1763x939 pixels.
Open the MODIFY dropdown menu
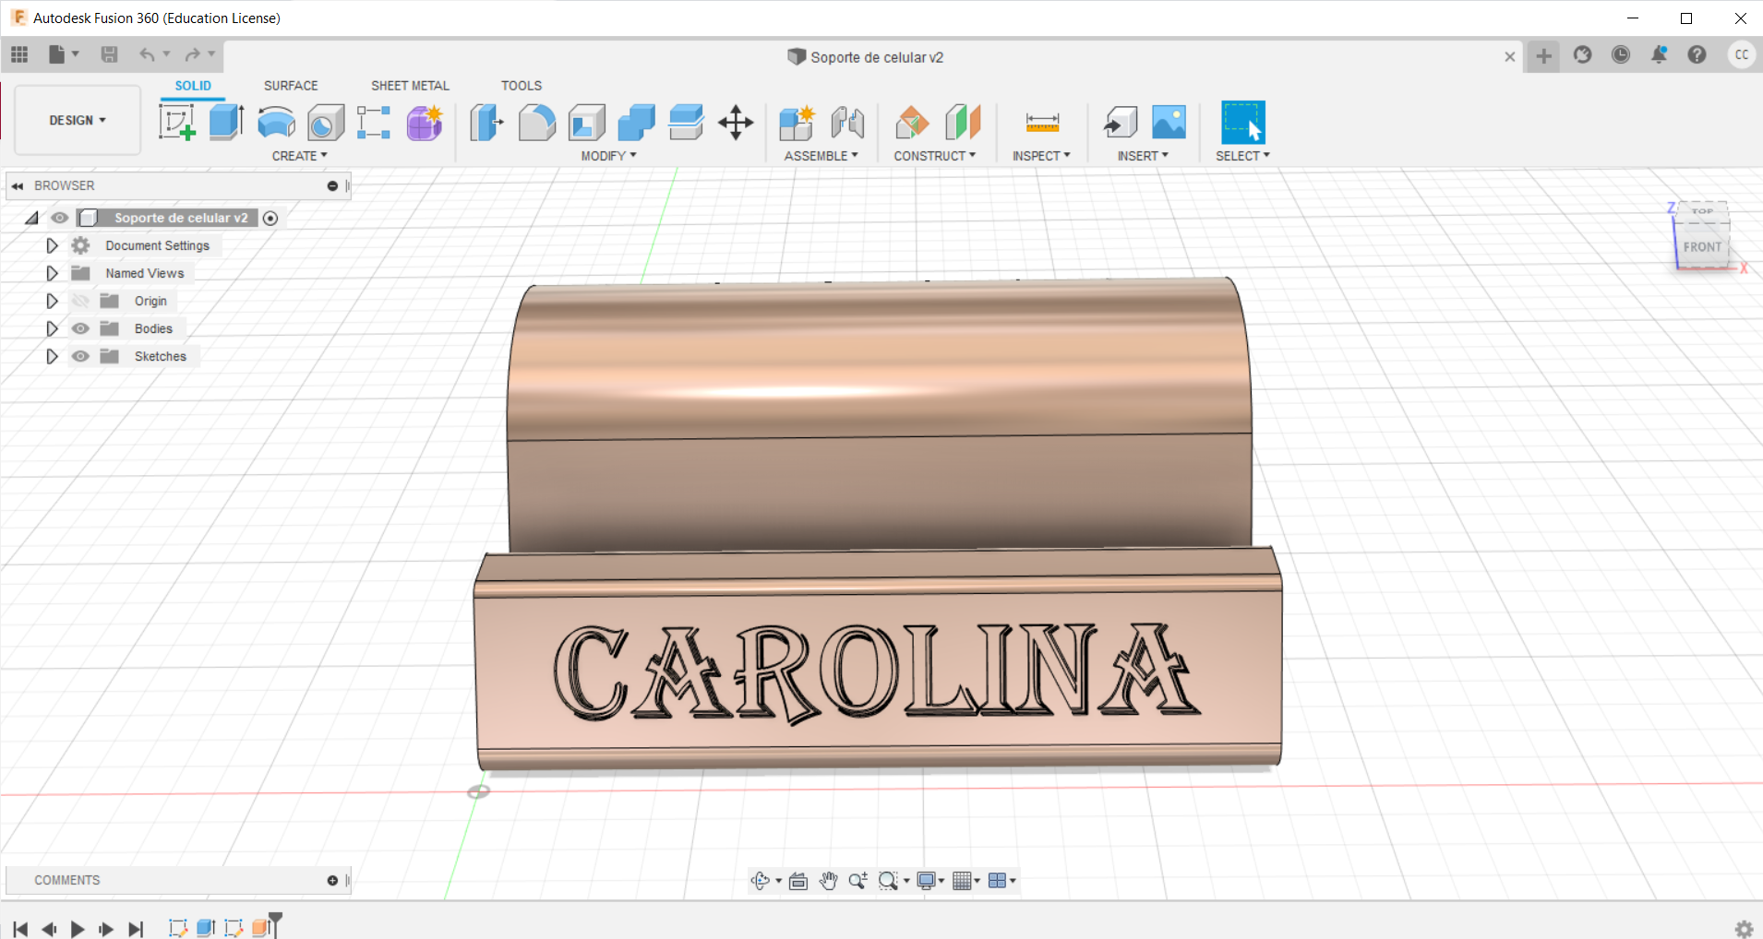(608, 156)
